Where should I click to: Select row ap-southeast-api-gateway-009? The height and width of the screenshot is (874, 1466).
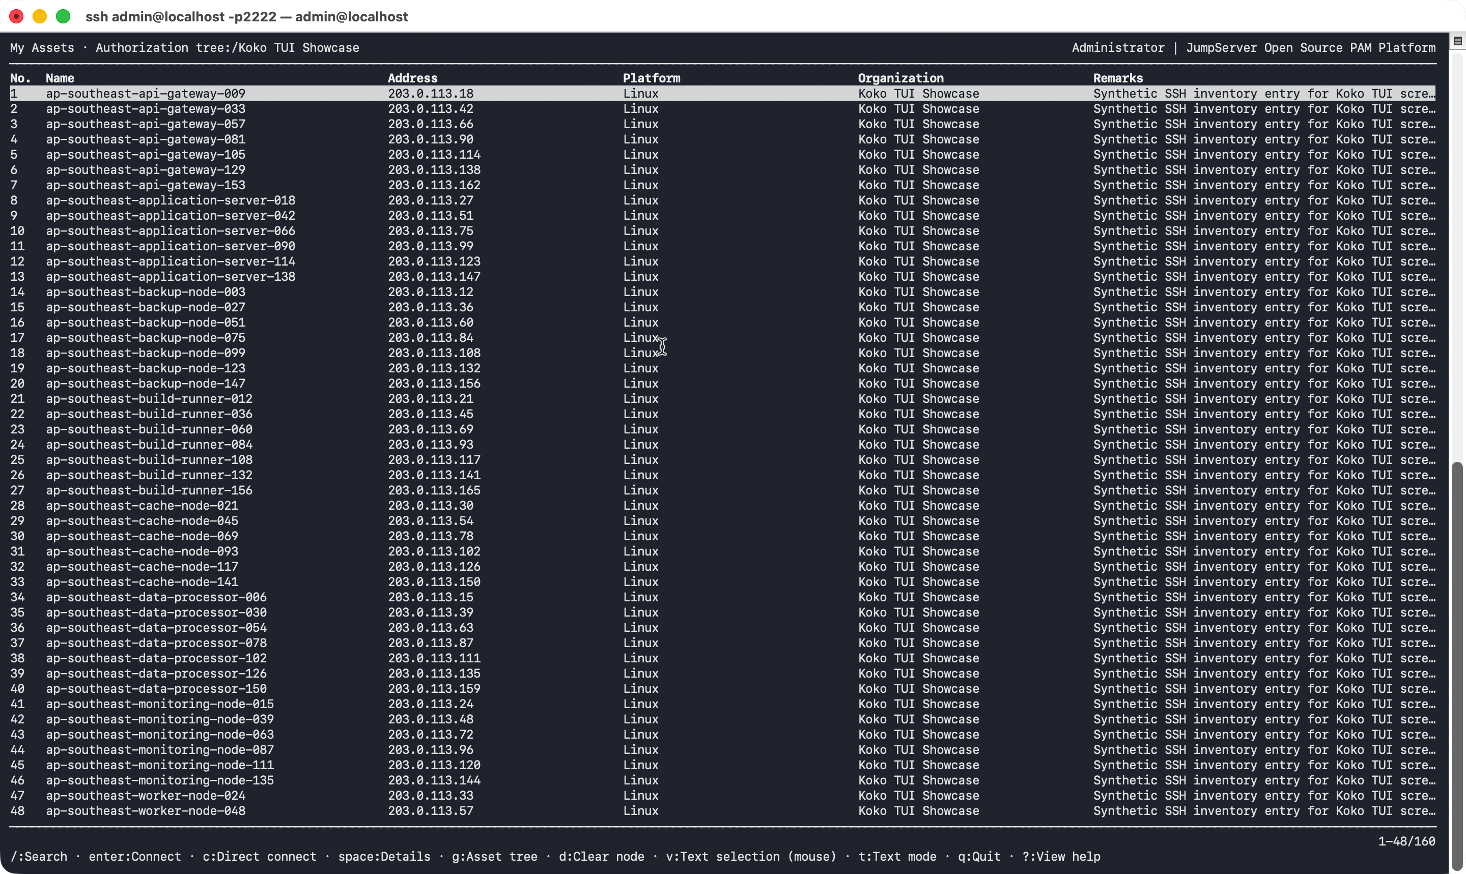coord(722,93)
